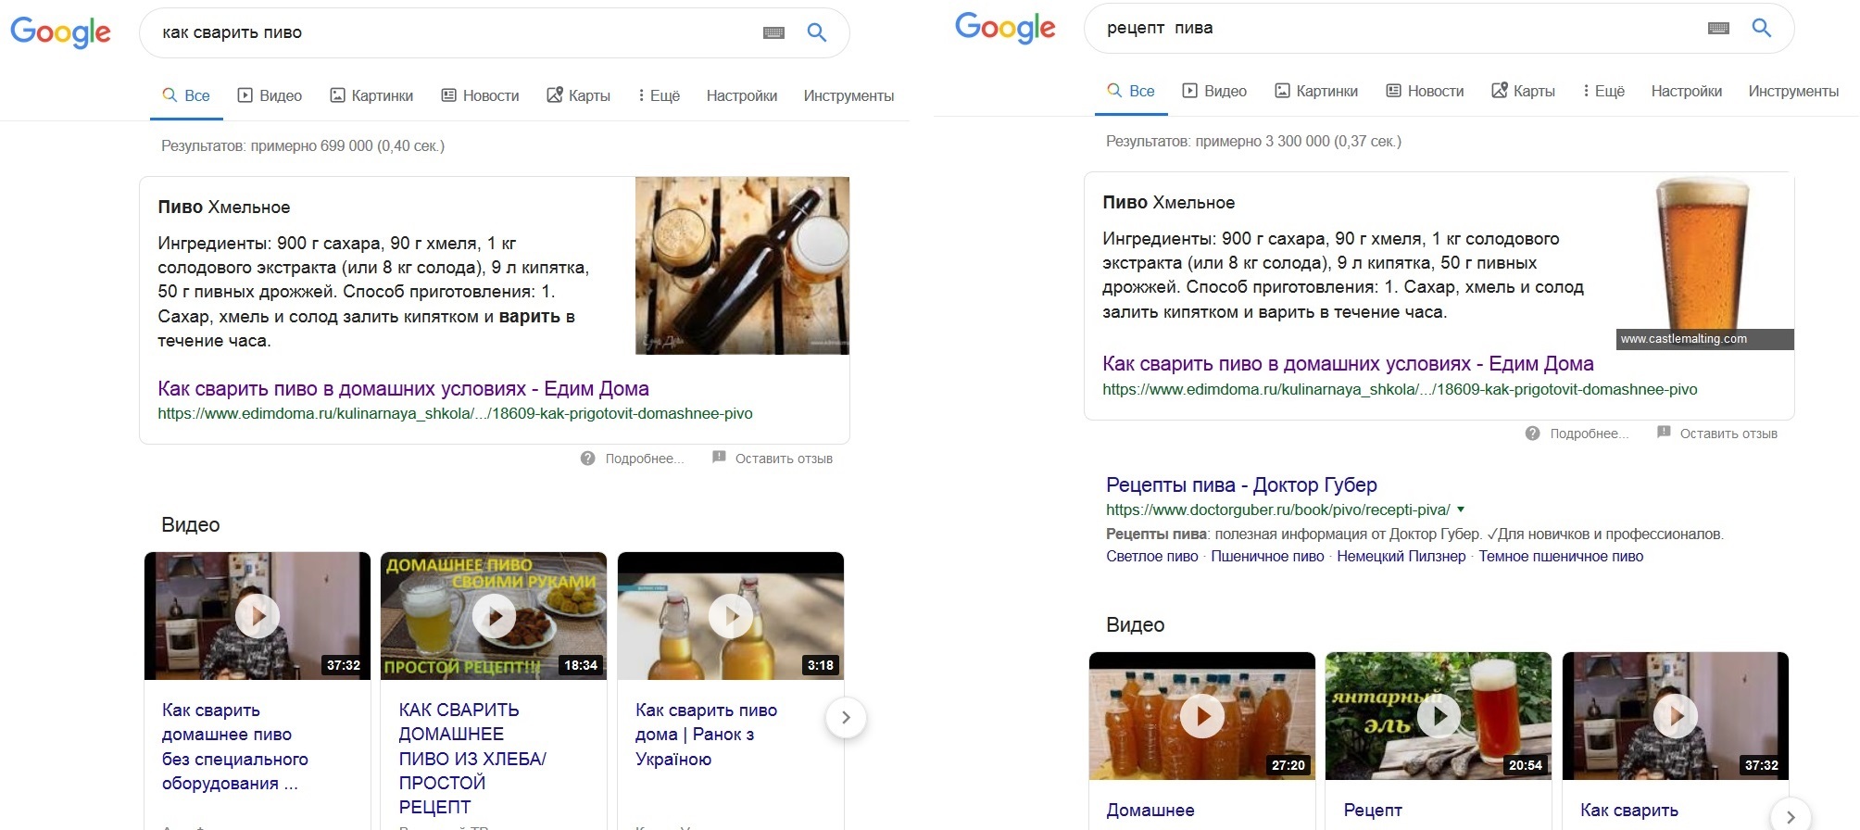Screen dimensions: 1860x830
Task: Click 'Подробнее...' under left snippet
Action: (x=645, y=459)
